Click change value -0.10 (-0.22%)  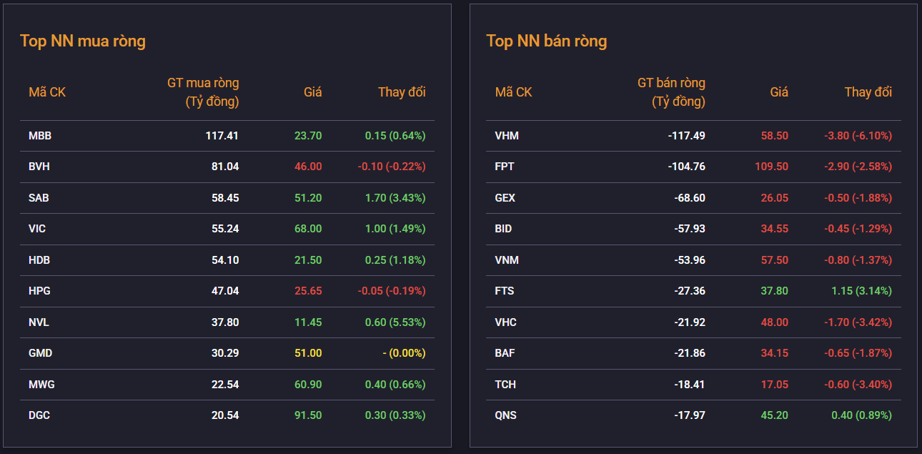tap(392, 167)
